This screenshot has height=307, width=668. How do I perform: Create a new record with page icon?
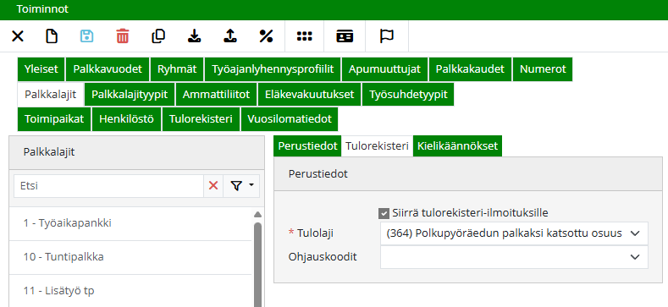pyautogui.click(x=52, y=36)
